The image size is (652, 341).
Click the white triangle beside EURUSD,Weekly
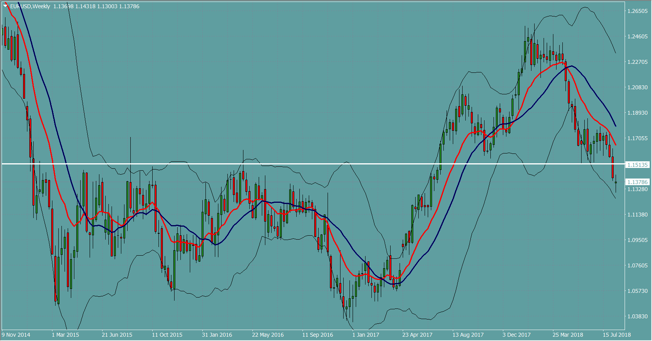pyautogui.click(x=5, y=6)
